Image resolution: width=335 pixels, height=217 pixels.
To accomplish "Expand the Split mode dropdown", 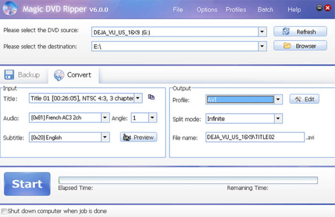I will coord(278,119).
